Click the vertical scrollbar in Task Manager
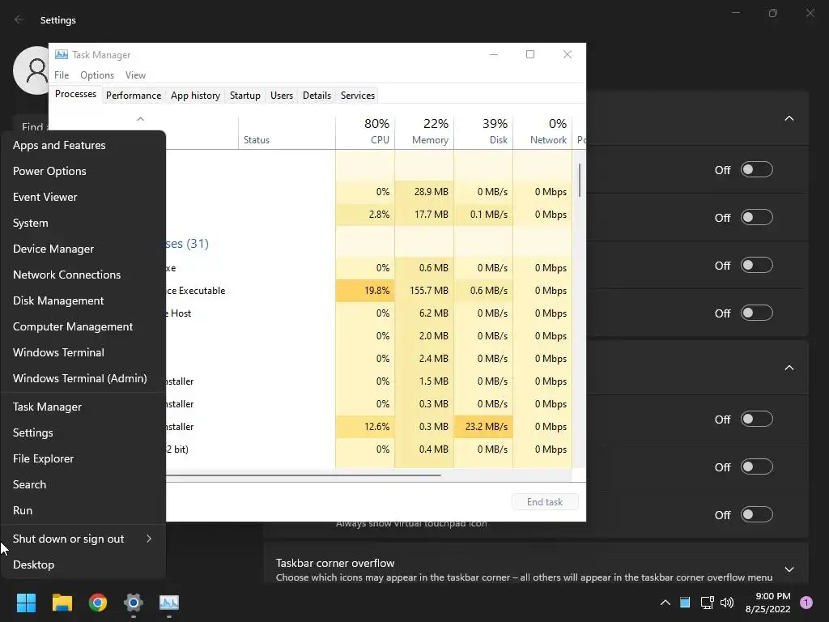The width and height of the screenshot is (829, 622). (x=580, y=180)
